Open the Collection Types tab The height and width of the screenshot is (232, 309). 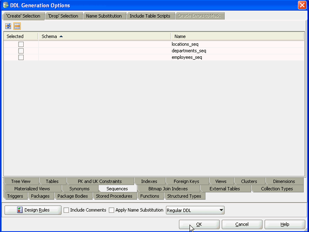(277, 189)
